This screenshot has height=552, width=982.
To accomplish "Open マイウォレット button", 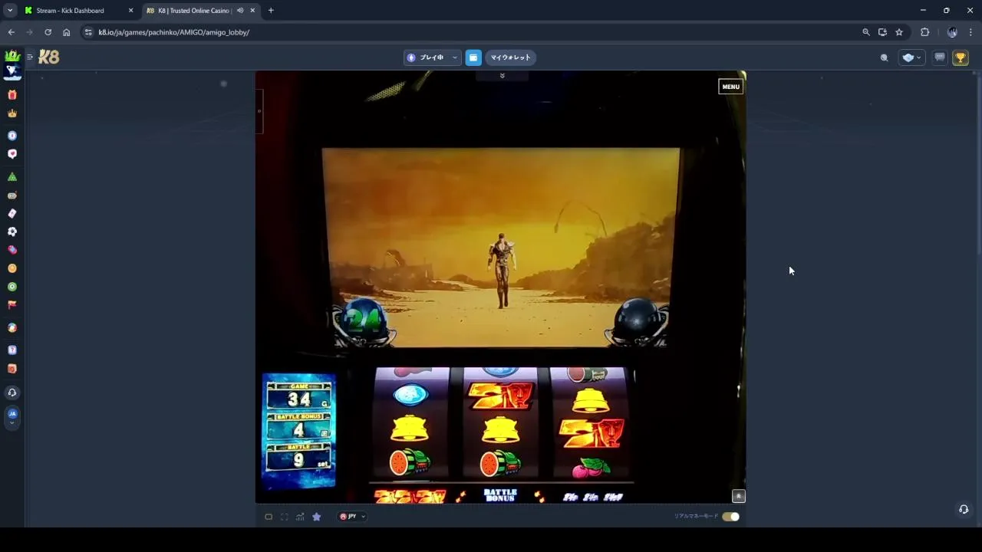I will (510, 58).
